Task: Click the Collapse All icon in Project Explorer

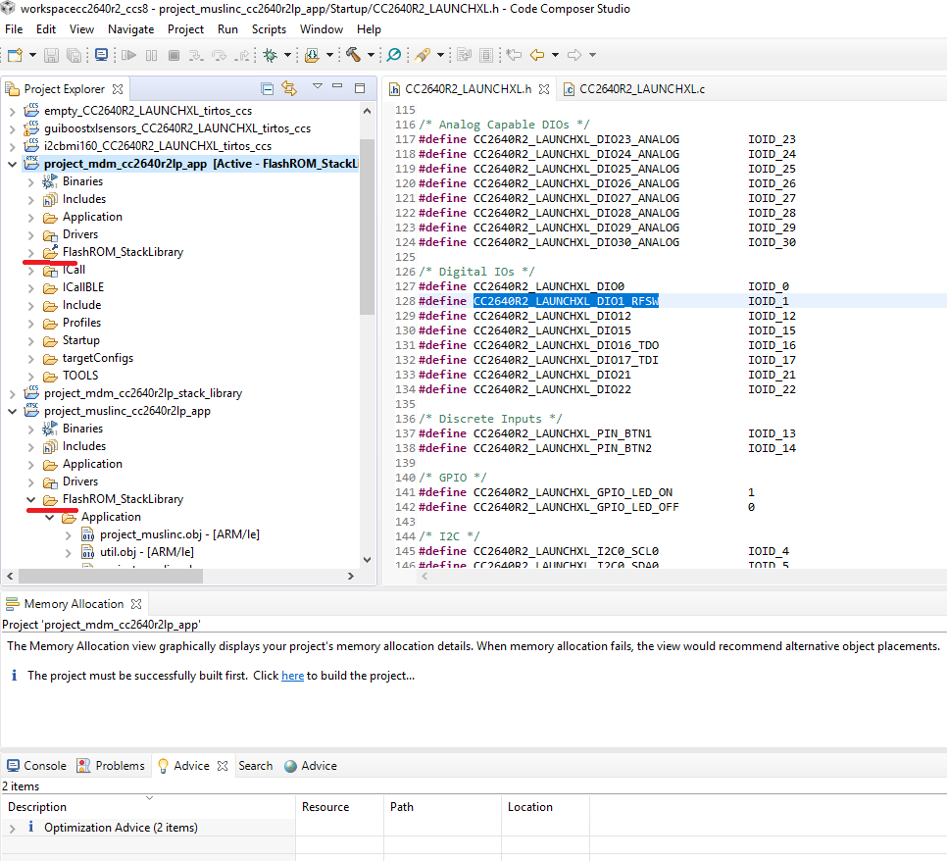Action: click(x=268, y=89)
